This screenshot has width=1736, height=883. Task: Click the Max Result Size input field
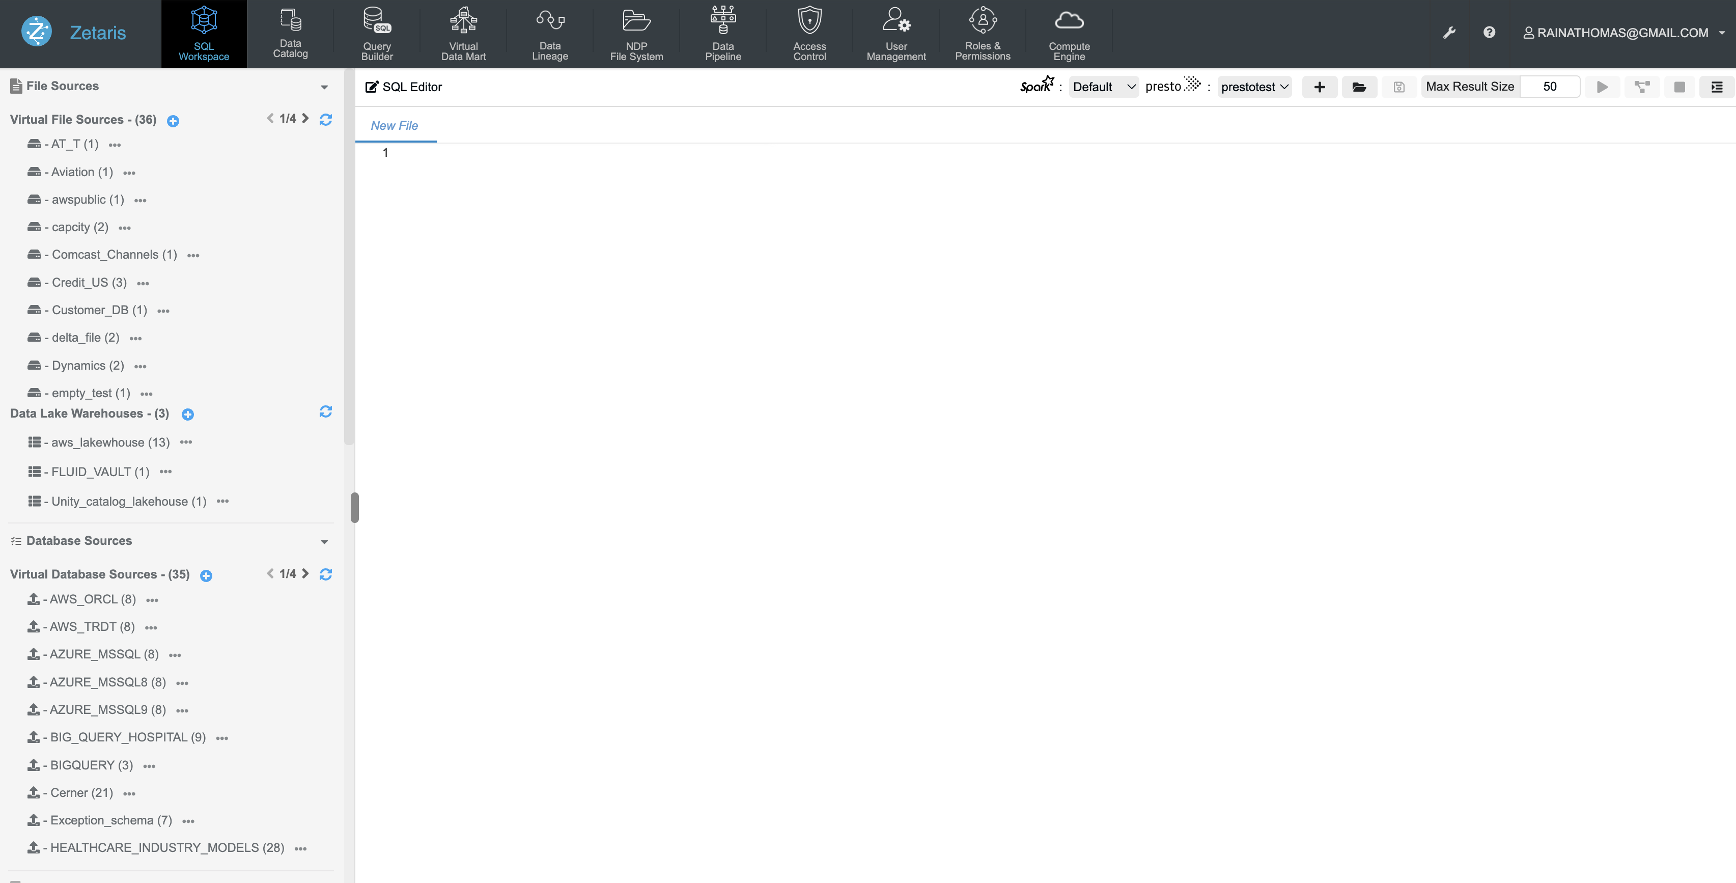click(x=1549, y=87)
